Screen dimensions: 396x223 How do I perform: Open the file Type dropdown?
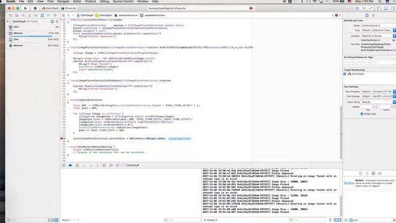pyautogui.click(x=378, y=30)
